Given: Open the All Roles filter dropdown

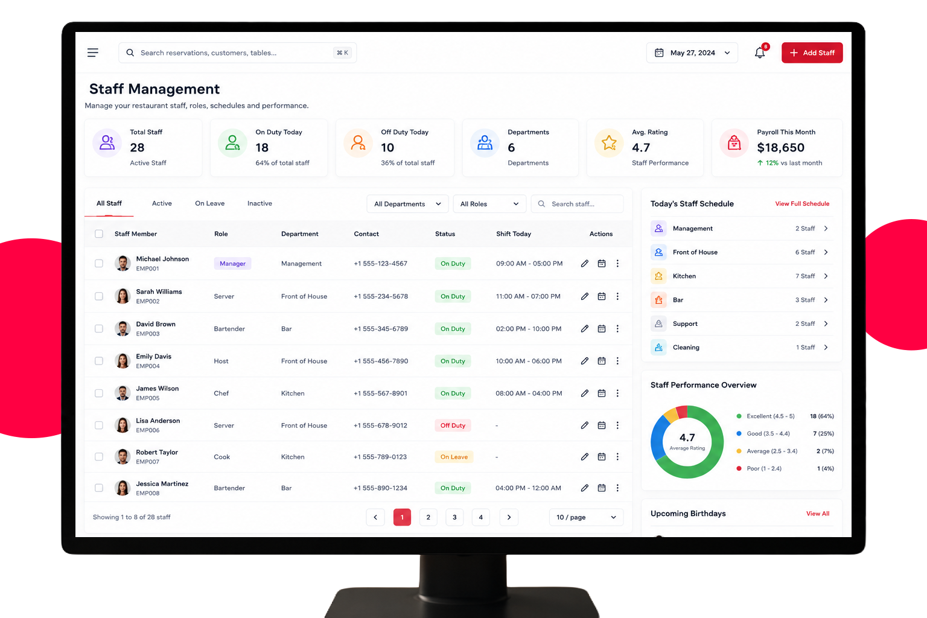Looking at the screenshot, I should coord(489,204).
